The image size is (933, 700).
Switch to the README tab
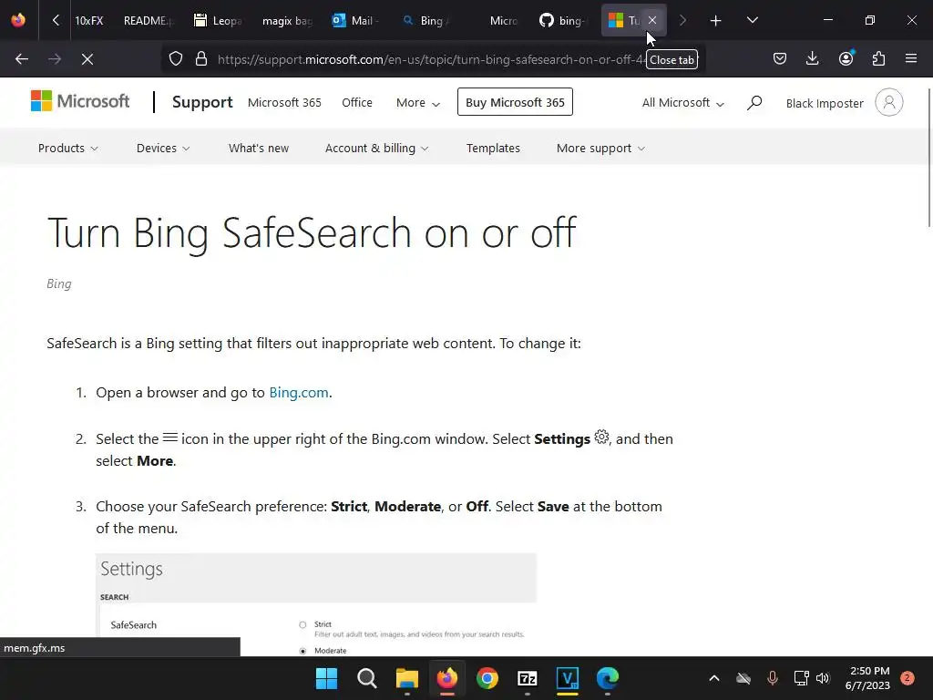(x=149, y=20)
